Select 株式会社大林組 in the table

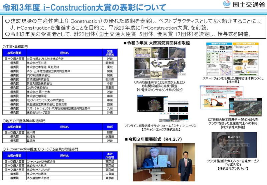click(64, 166)
